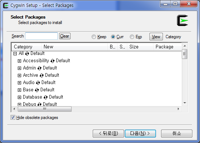Expand the Database category

(x=19, y=97)
